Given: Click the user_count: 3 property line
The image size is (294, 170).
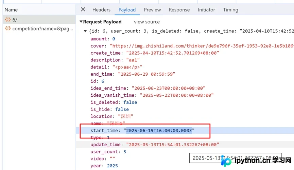Looking at the screenshot, I should click(x=108, y=152).
